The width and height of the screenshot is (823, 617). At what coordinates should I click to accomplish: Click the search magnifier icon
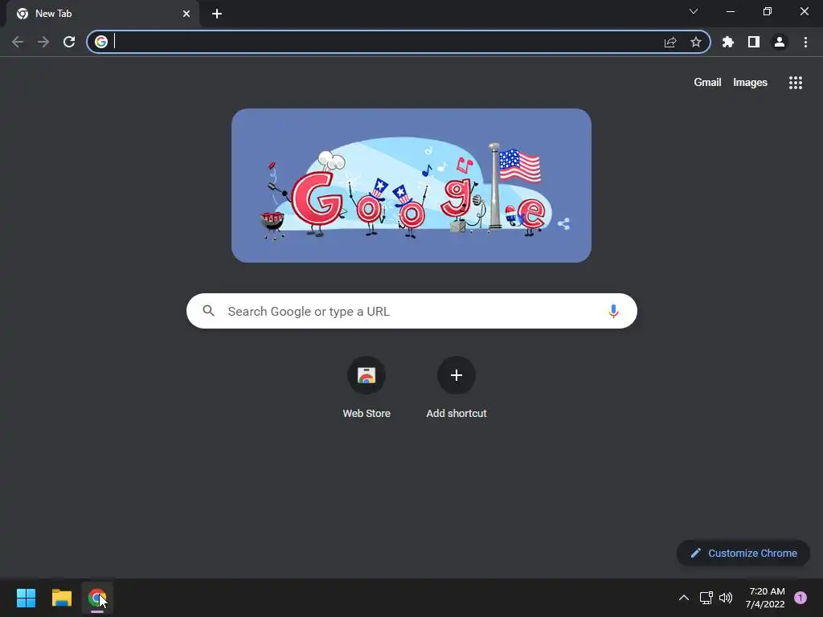208,311
